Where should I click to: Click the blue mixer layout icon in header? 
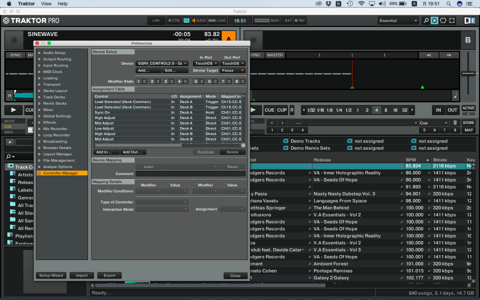186,20
